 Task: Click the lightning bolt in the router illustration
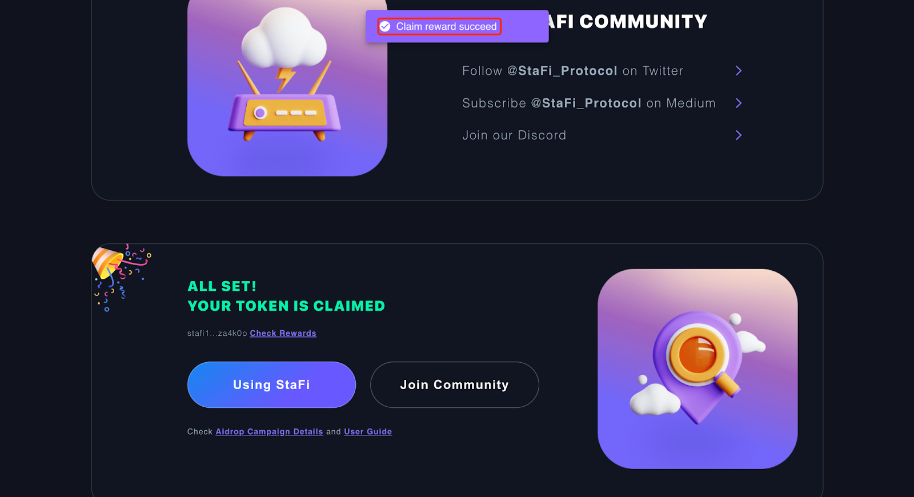coord(286,79)
